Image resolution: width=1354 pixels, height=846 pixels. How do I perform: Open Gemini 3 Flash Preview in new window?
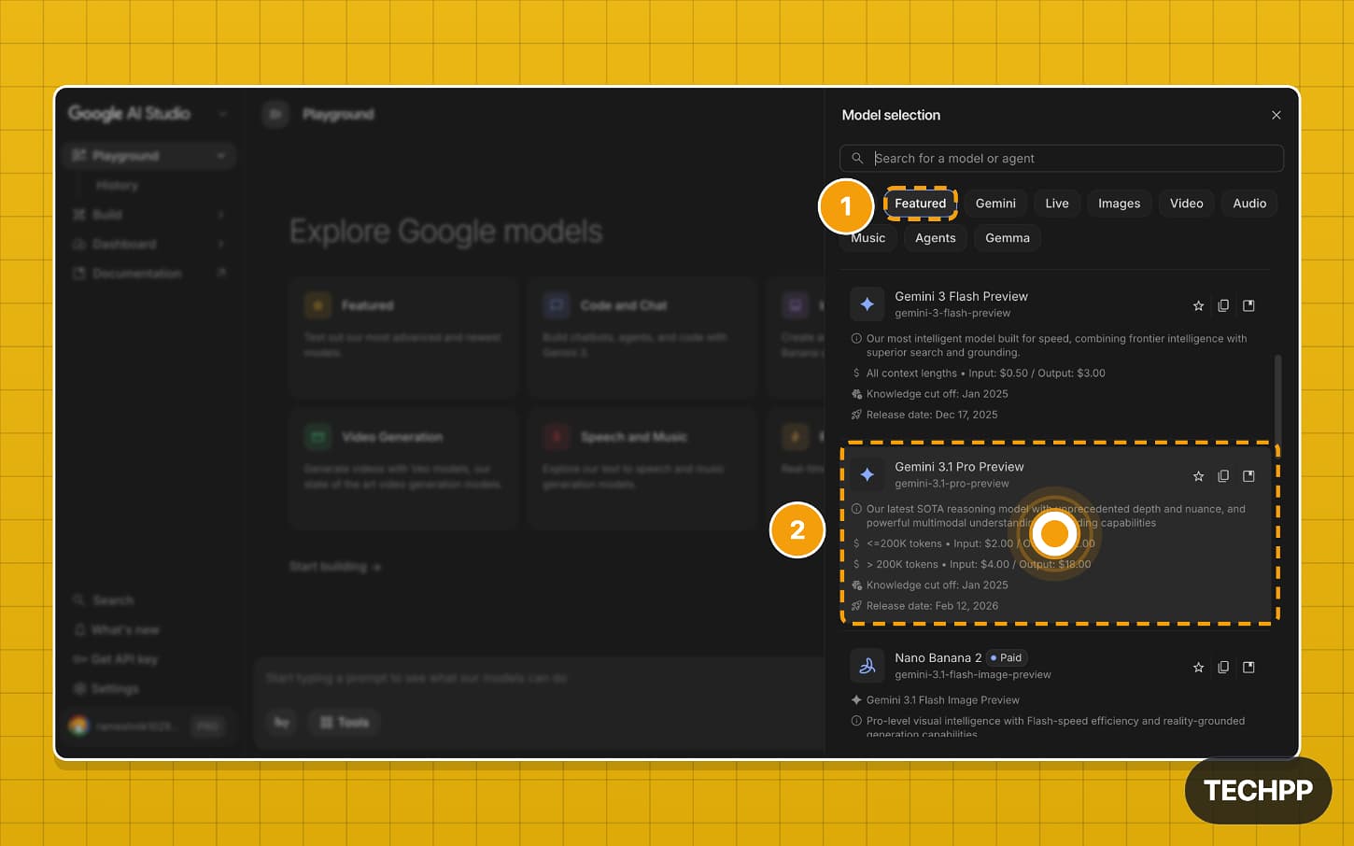pos(1248,305)
